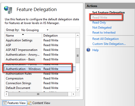The height and width of the screenshot is (106, 135).
Task: Click the grayed Read/Write action
Action: 100,18
